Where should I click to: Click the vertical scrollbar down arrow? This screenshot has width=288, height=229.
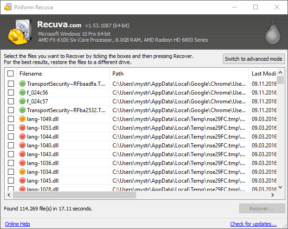coord(280,187)
